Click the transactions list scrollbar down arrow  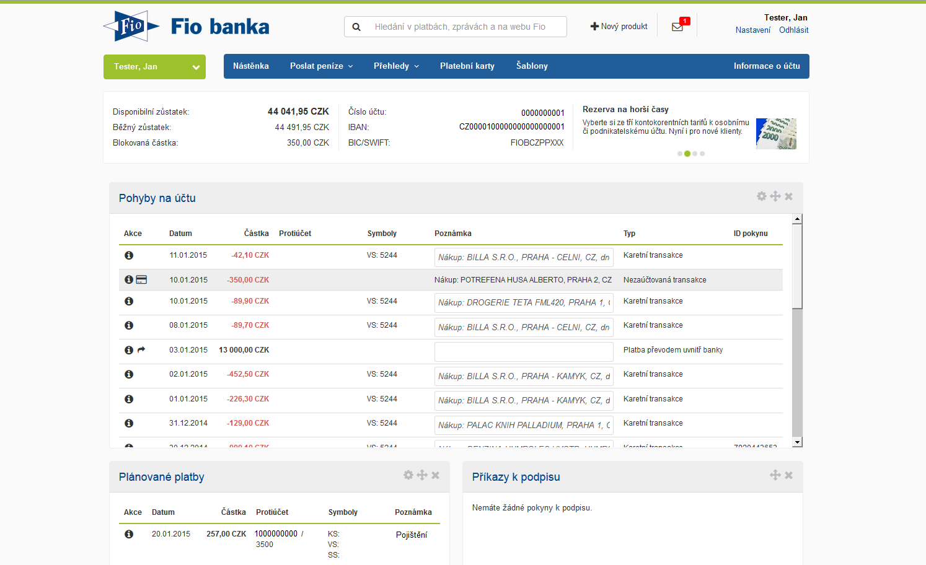pyautogui.click(x=797, y=442)
